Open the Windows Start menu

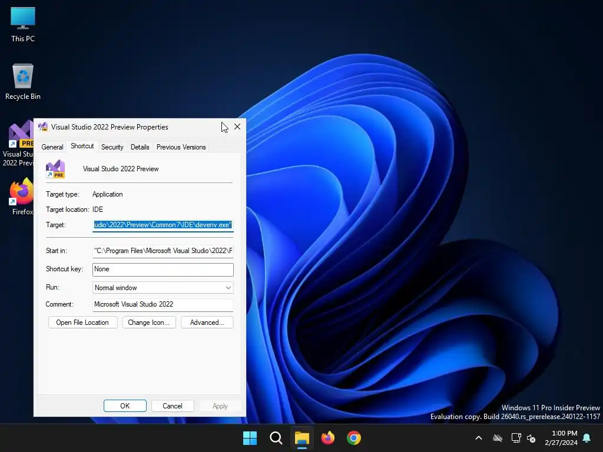click(250, 438)
